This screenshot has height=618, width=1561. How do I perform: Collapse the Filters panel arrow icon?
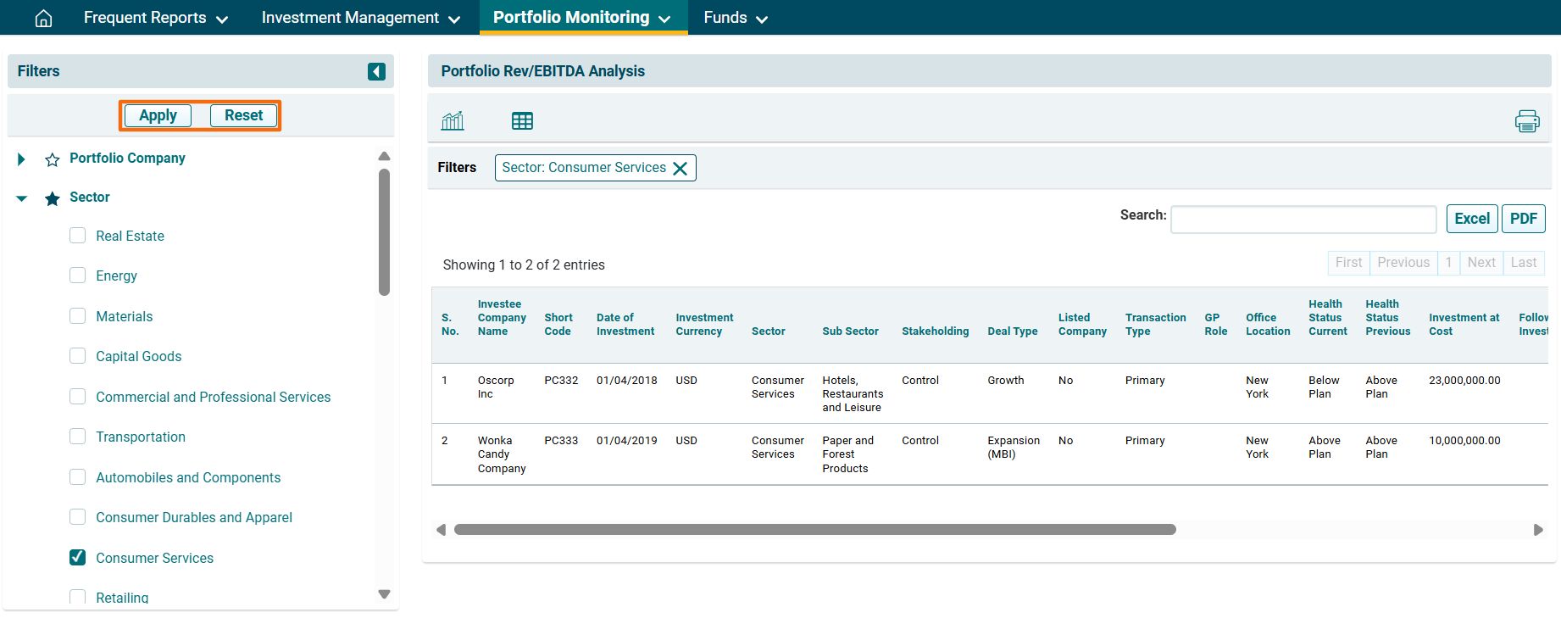point(376,72)
